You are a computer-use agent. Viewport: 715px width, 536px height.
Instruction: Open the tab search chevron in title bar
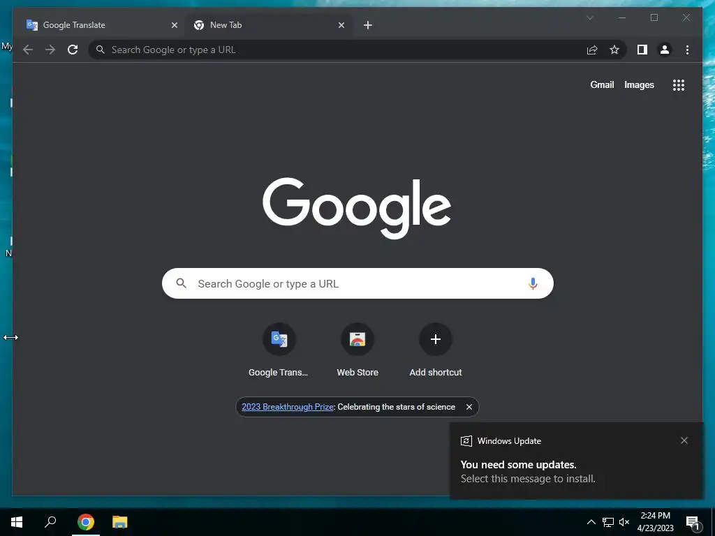[x=589, y=17]
